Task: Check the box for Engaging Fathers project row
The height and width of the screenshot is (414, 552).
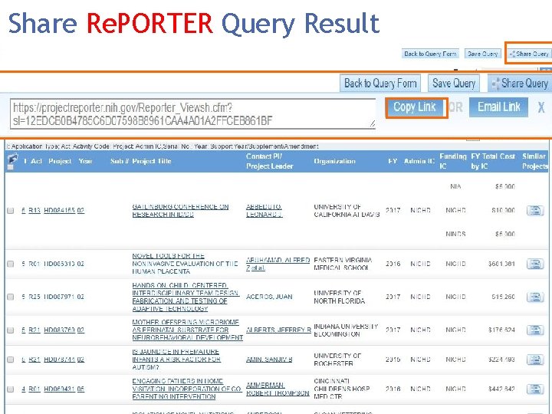Action: [x=11, y=389]
